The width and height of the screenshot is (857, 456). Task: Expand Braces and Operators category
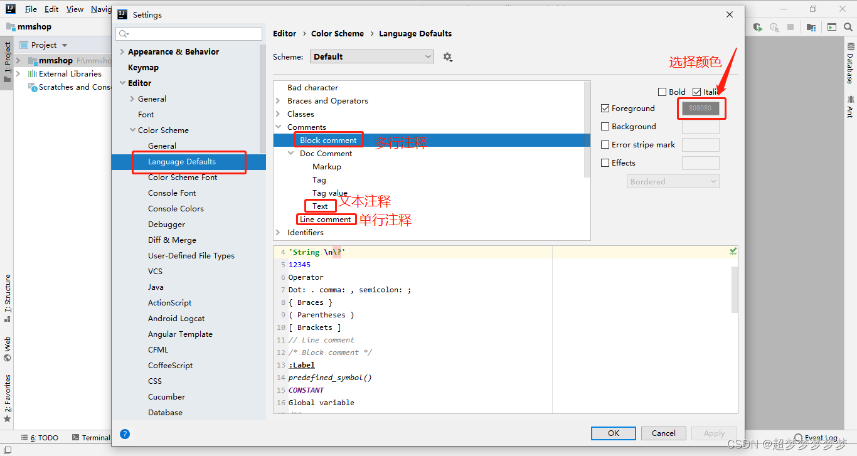coord(279,101)
